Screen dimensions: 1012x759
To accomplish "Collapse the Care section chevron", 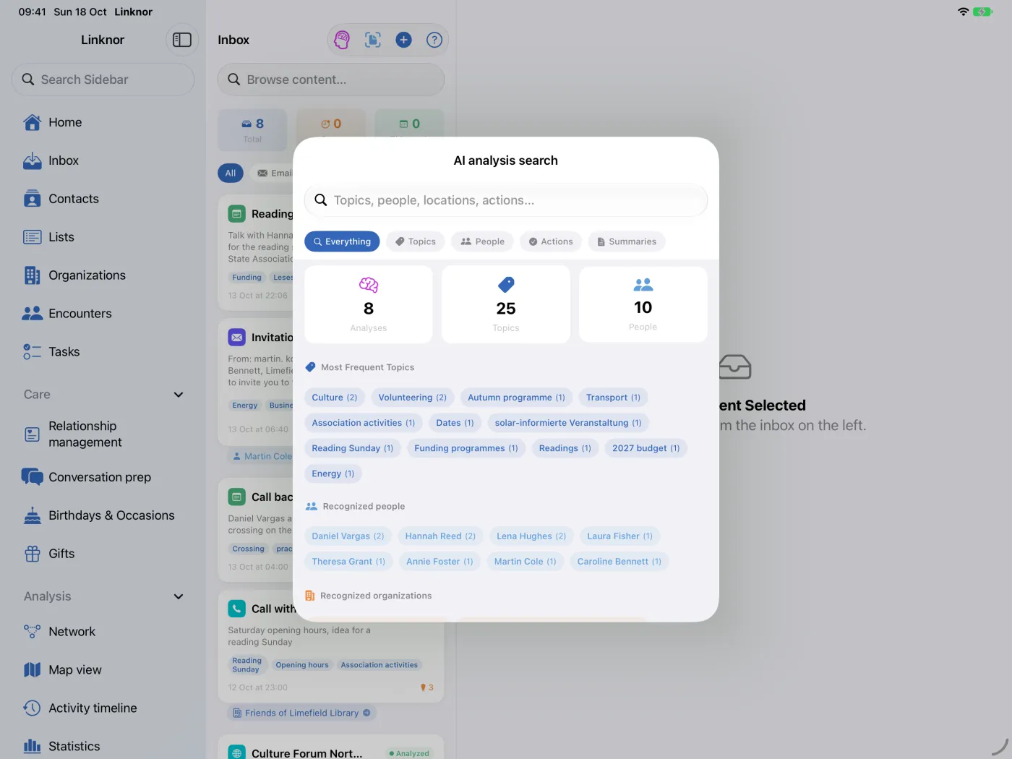I will point(179,395).
